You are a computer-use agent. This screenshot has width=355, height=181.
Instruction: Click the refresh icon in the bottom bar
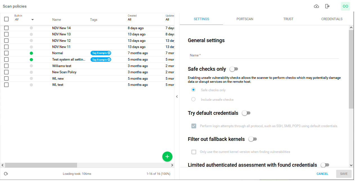pyautogui.click(x=6, y=174)
